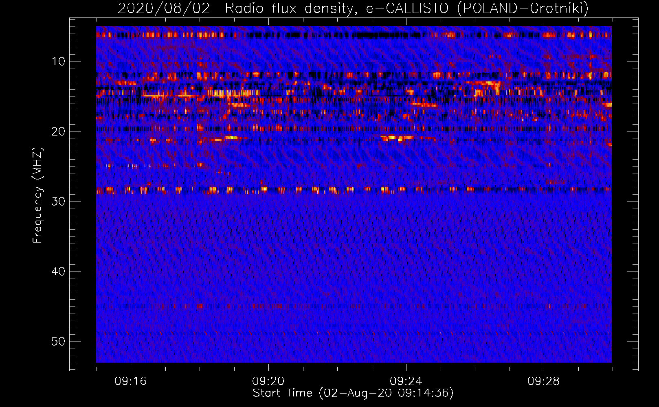Click the plot title 'Radio flux density, e-CALLISTO (POLAND-Grotniki)'
The image size is (659, 407).
coord(406,8)
